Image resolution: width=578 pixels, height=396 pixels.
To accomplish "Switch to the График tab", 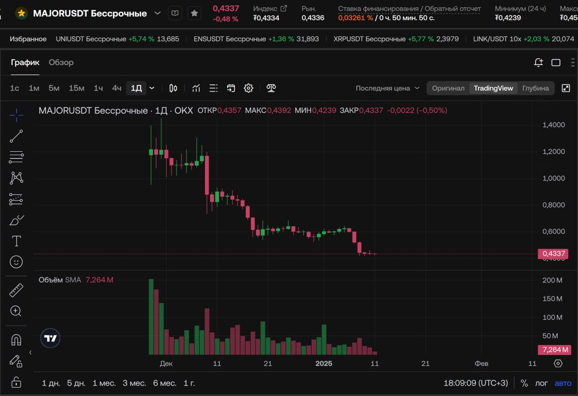I will 25,62.
